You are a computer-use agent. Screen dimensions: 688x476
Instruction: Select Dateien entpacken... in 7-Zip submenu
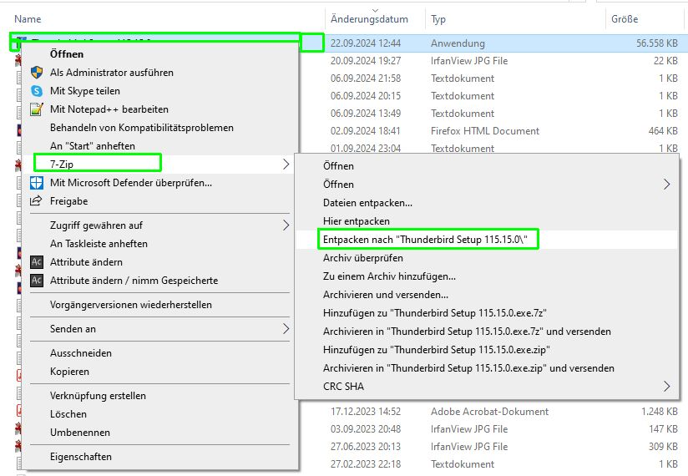click(x=367, y=203)
